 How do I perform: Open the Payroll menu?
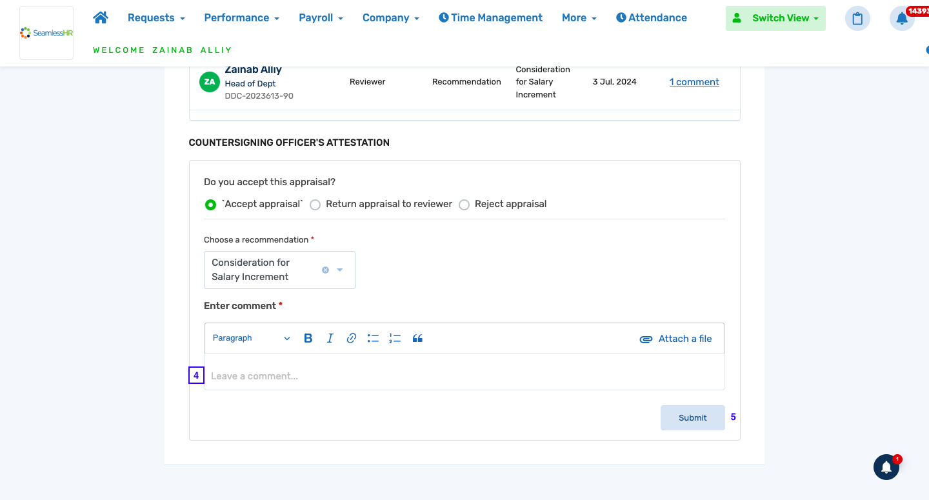(321, 17)
